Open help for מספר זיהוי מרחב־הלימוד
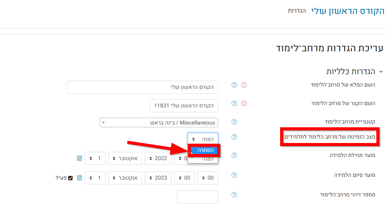This screenshot has height=207, width=388. pyautogui.click(x=234, y=195)
